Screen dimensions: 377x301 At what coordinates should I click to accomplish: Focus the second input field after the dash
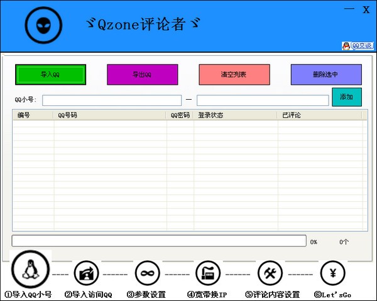(x=262, y=100)
